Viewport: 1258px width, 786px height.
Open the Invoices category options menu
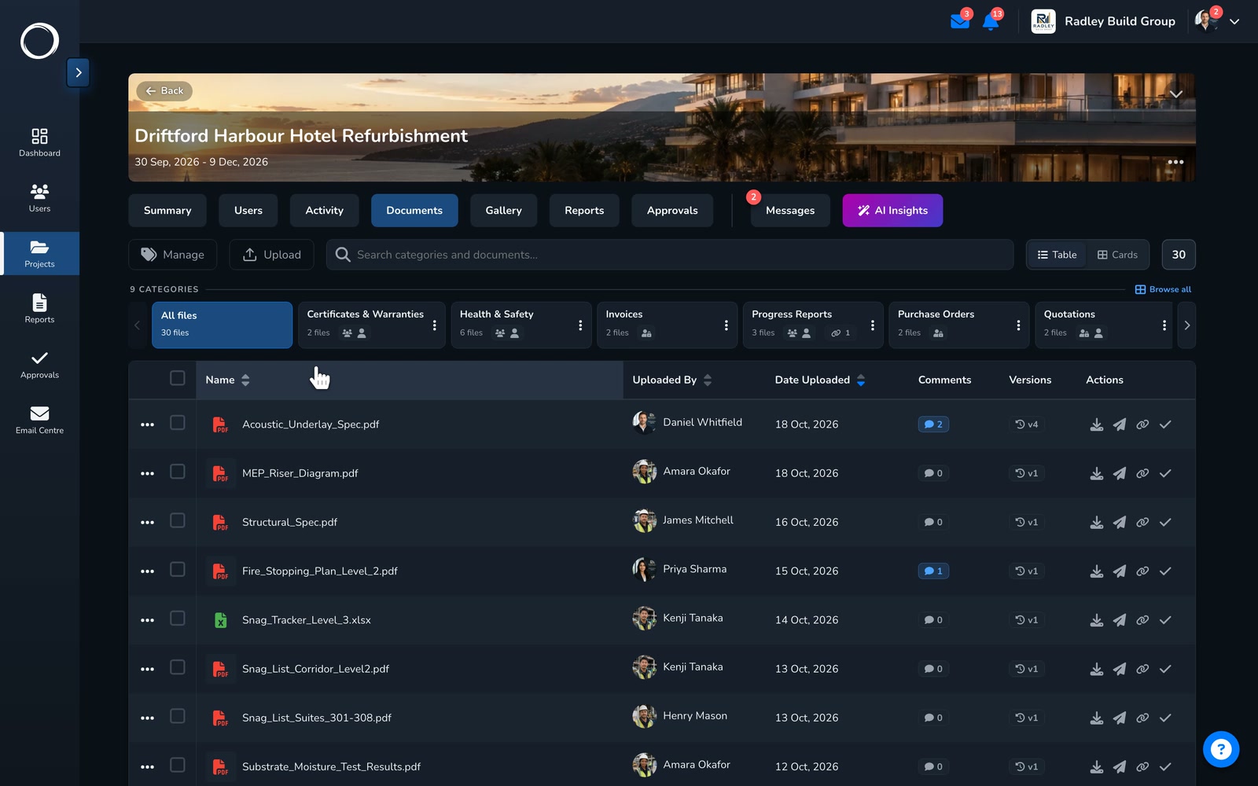pyautogui.click(x=726, y=325)
